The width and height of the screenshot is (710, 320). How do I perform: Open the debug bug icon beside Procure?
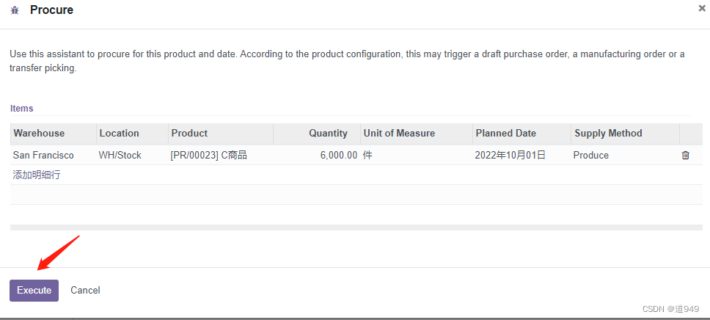click(x=15, y=10)
